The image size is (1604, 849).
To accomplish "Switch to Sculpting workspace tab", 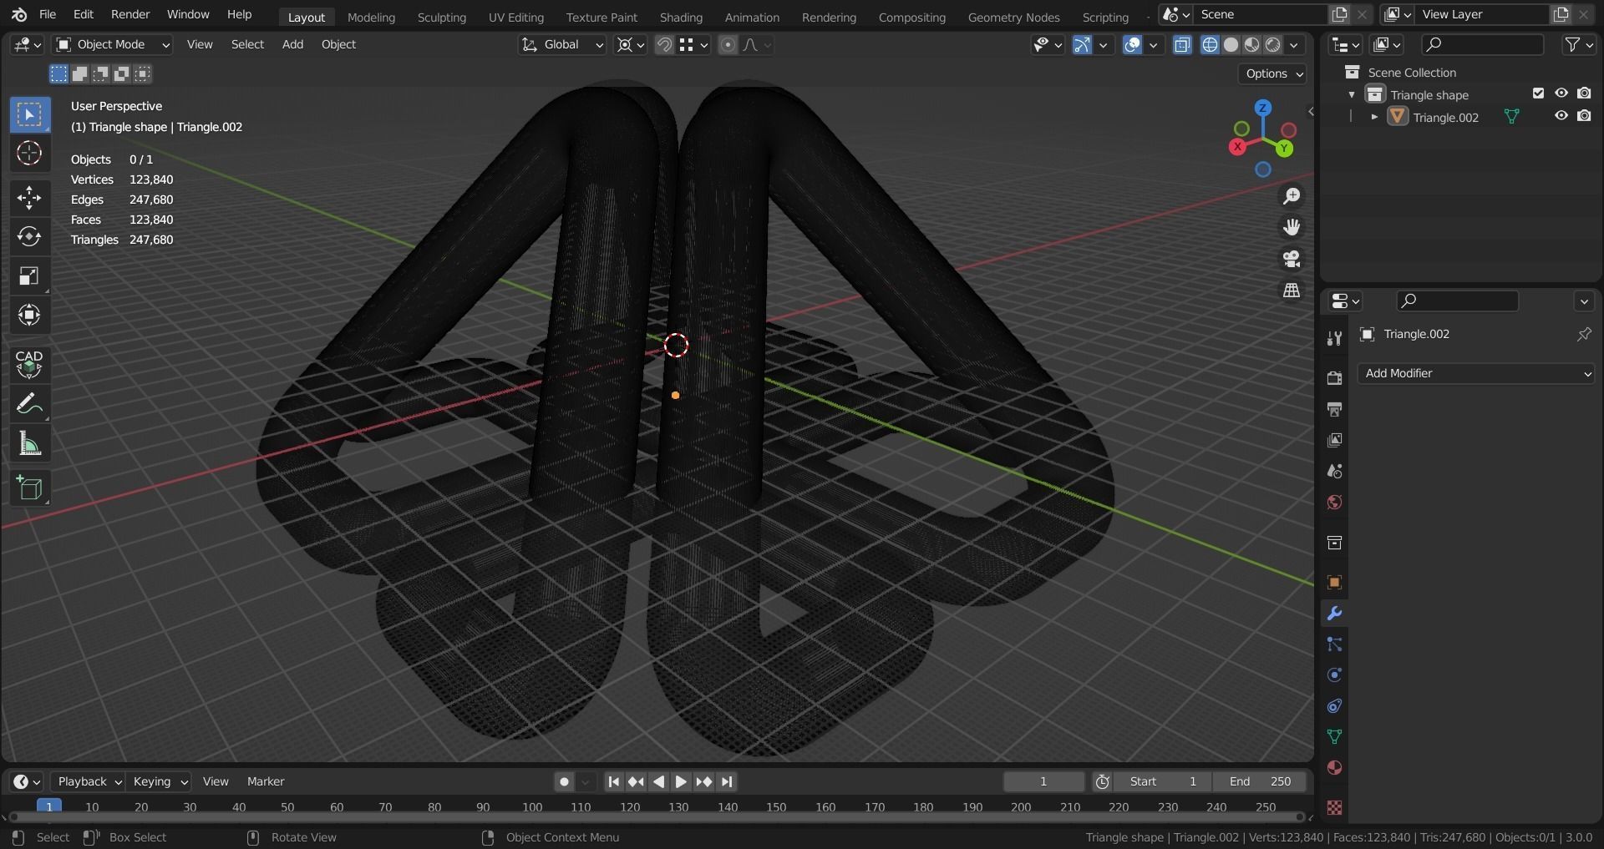I will pos(442,17).
